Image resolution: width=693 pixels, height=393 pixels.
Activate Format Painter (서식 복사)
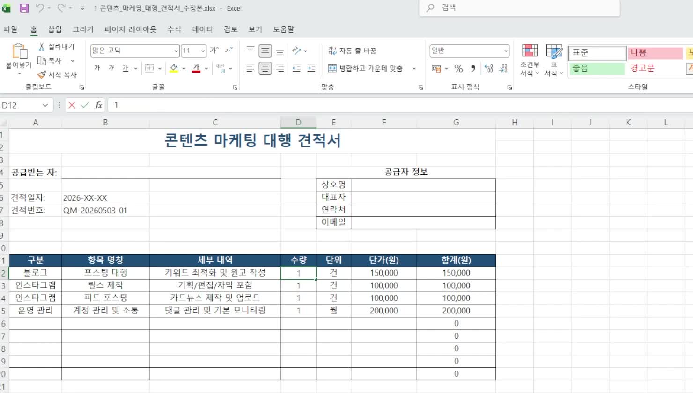(57, 75)
